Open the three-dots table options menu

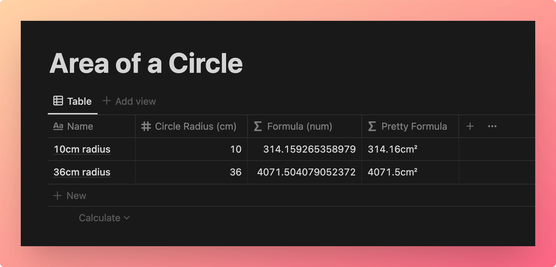(492, 126)
